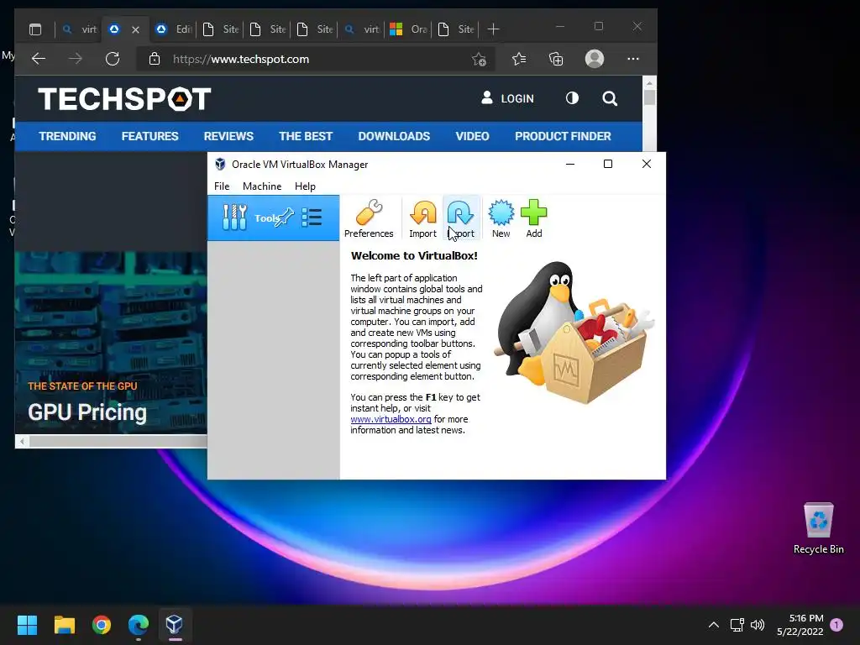Screen dimensions: 860x645
Task: Open THE BEST section on TechSpot
Action: tap(306, 136)
